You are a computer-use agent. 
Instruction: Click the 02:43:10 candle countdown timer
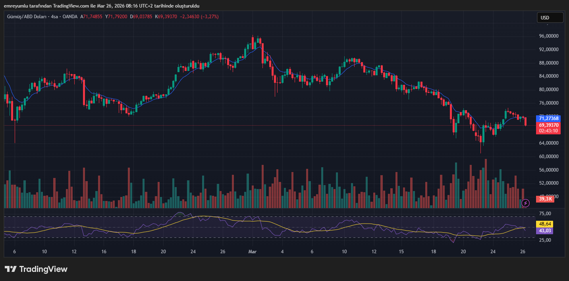548,131
